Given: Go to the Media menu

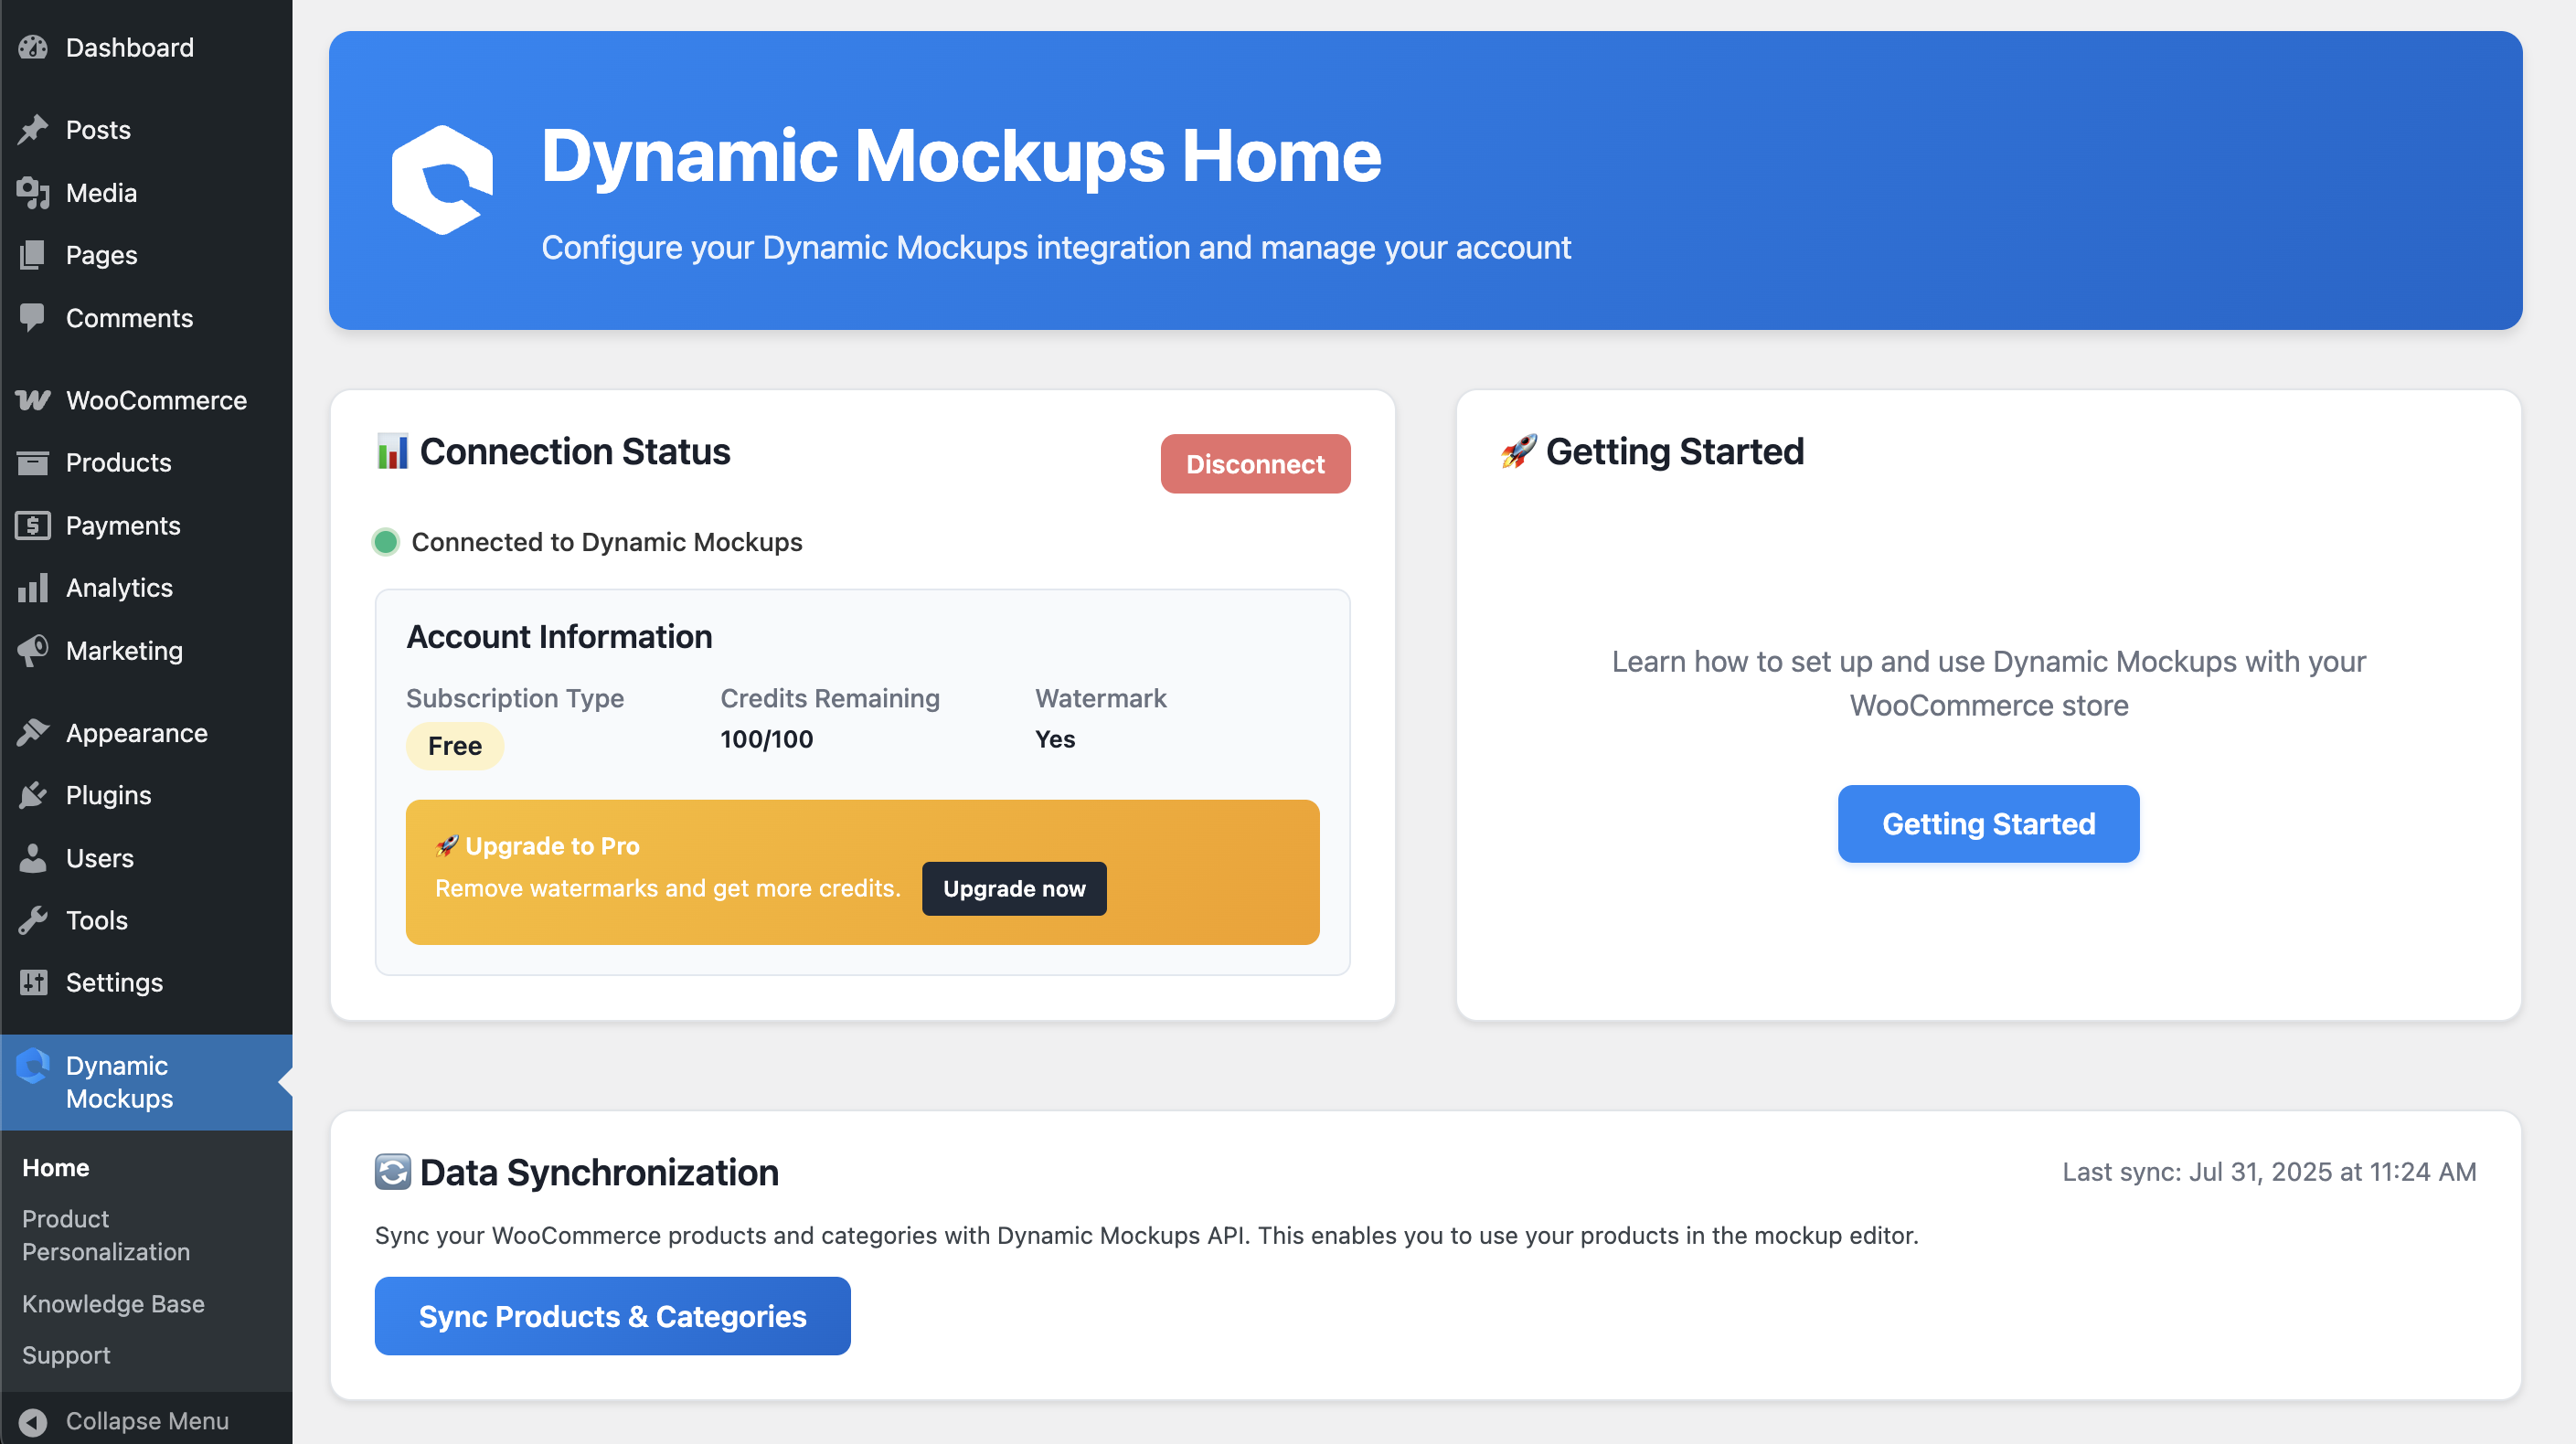Looking at the screenshot, I should coord(101,192).
